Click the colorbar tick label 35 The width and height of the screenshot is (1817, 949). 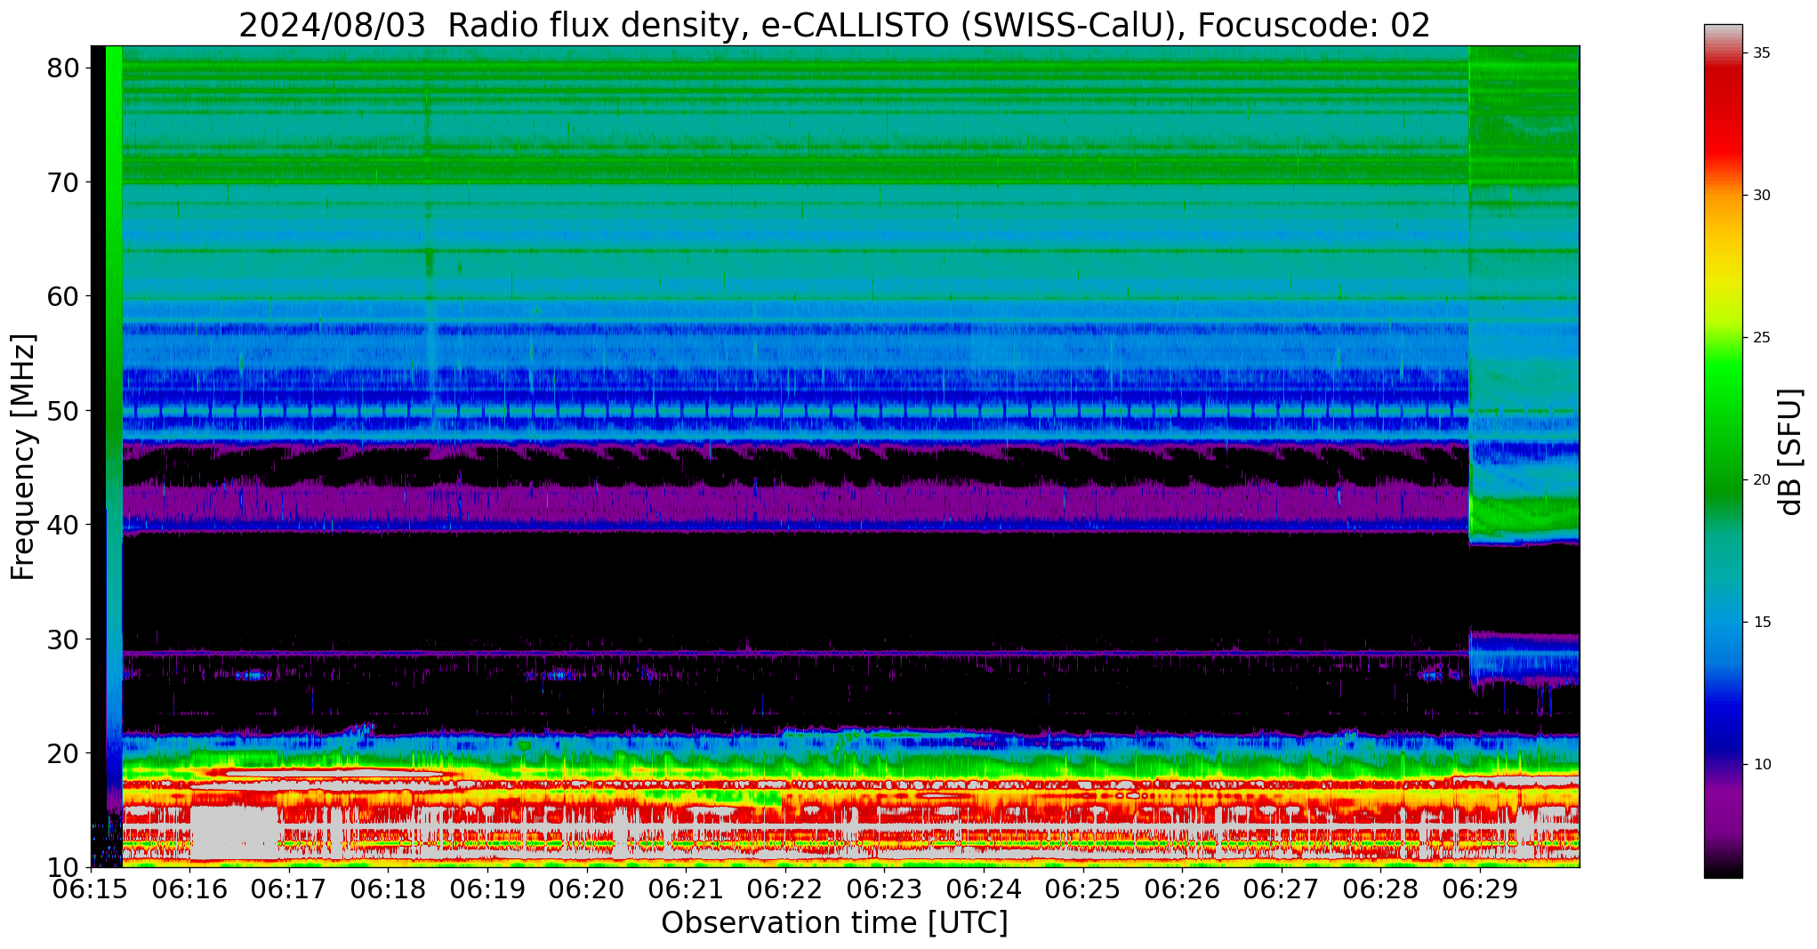coord(1762,53)
